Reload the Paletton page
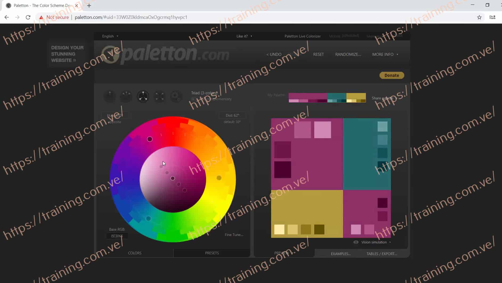This screenshot has height=283, width=502. pos(28,17)
